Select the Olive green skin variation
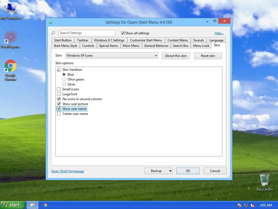This screenshot has height=209, width=278. (64, 79)
